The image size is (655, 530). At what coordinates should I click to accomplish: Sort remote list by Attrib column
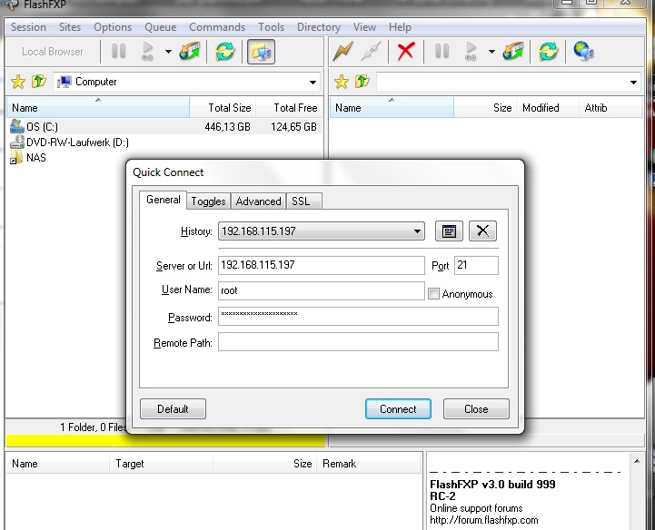coord(610,108)
